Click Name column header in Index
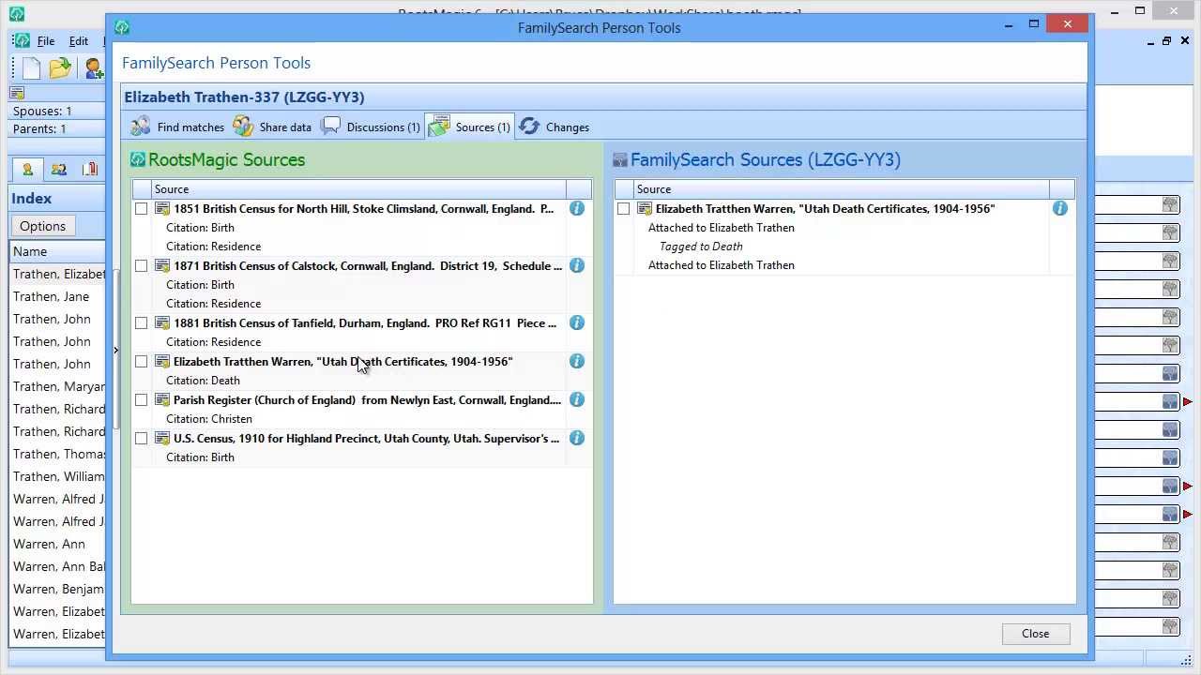Viewport: 1201px width, 675px height. tap(57, 251)
